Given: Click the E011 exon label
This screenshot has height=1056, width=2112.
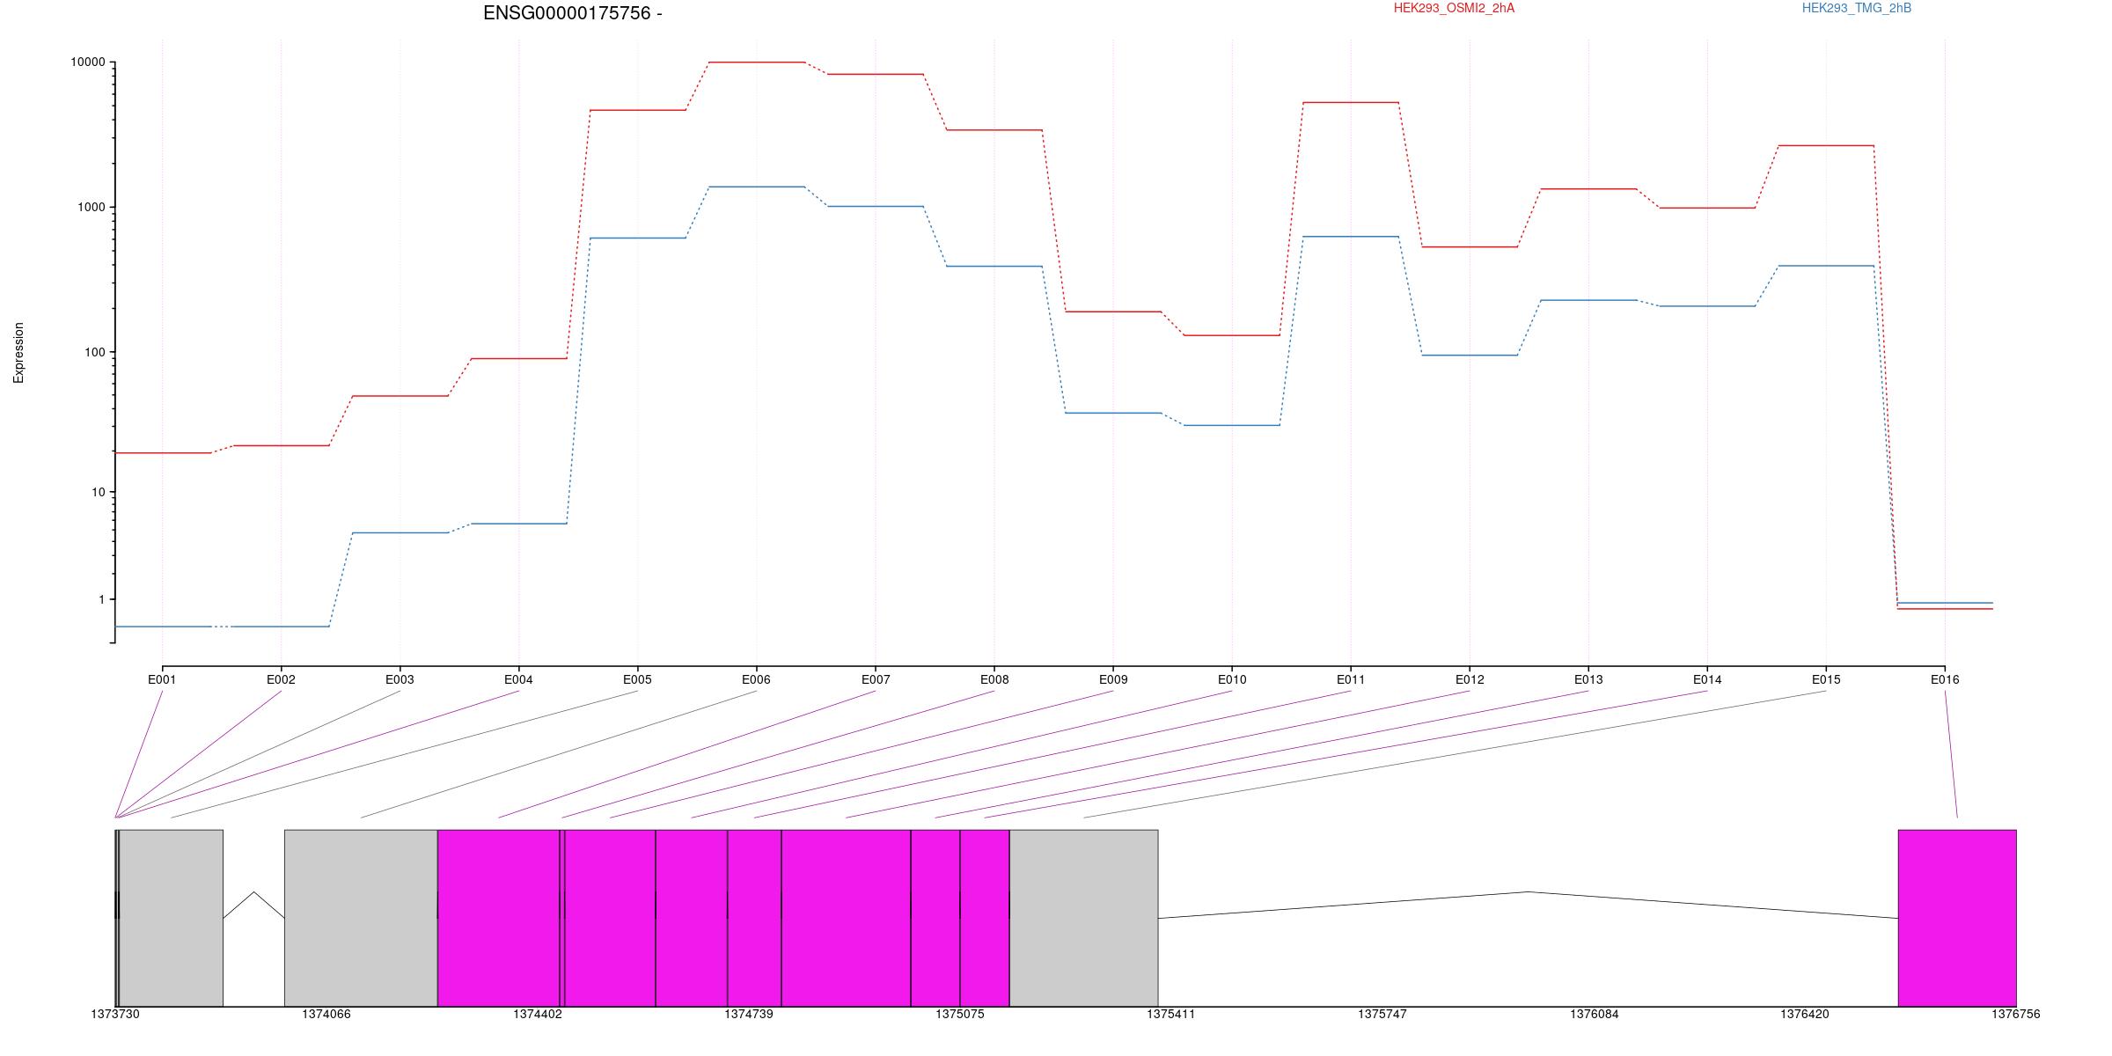Looking at the screenshot, I should (x=1351, y=679).
